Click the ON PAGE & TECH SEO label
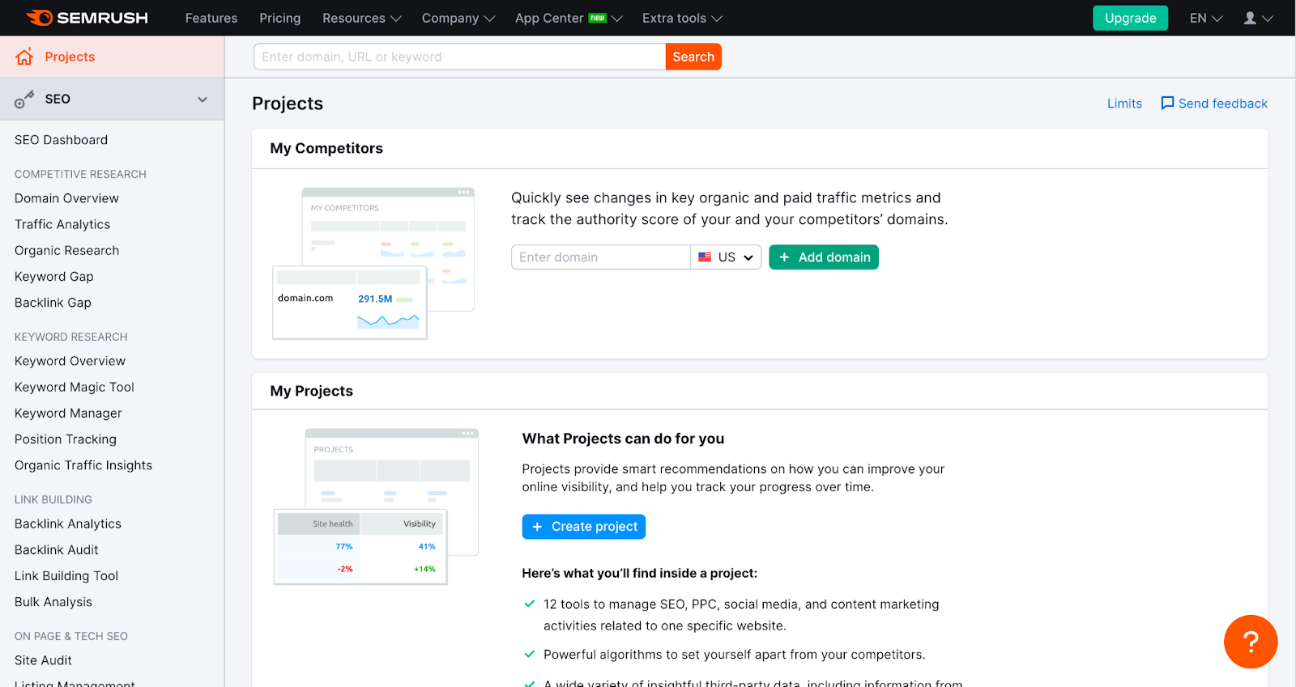This screenshot has width=1296, height=687. pos(71,636)
